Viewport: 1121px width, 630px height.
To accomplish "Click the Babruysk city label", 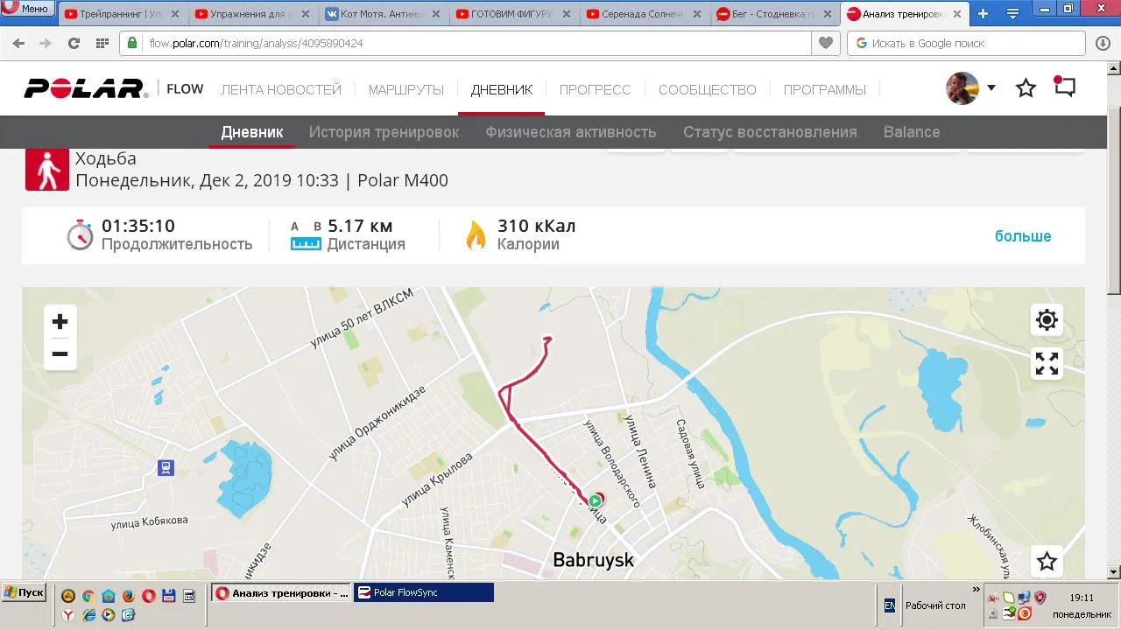I will [x=593, y=560].
